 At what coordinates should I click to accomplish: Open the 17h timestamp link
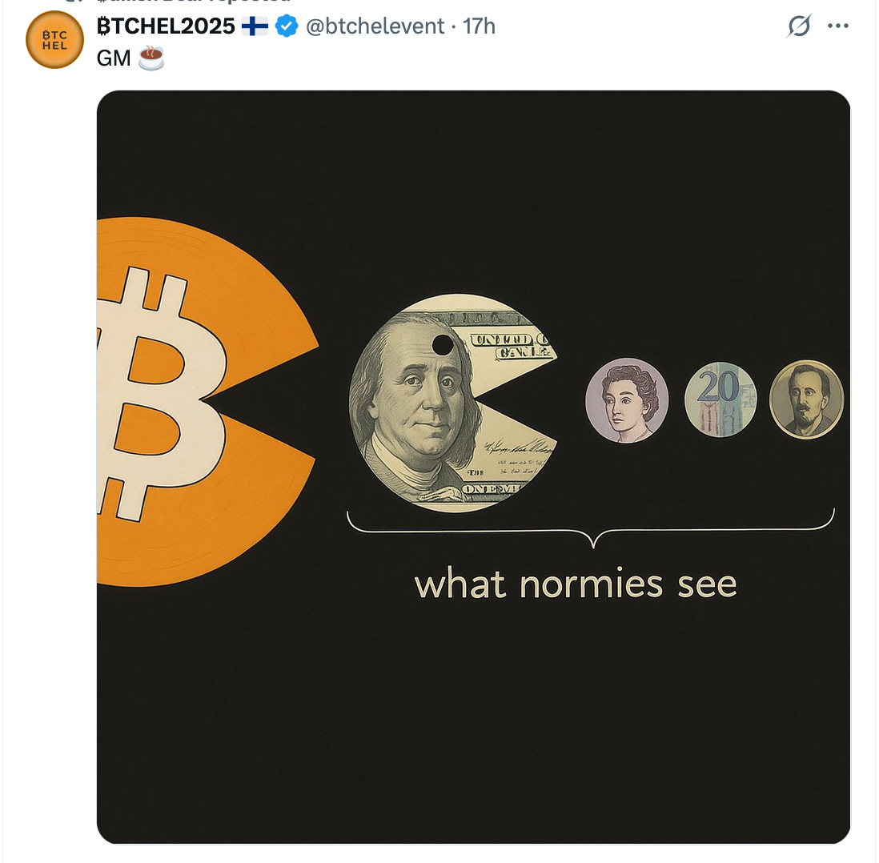(479, 26)
